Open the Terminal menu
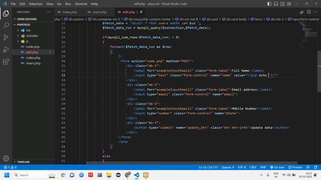 (x=81, y=4)
